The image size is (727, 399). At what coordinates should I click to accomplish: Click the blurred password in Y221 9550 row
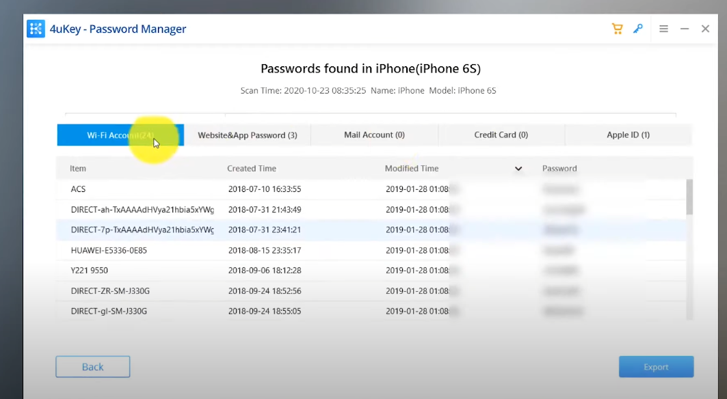[x=561, y=270]
